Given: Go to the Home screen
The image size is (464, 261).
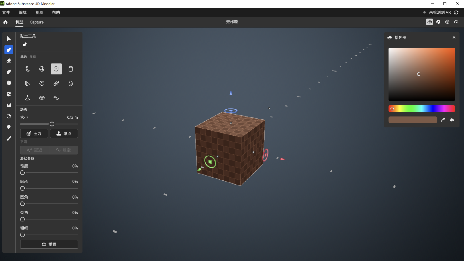Looking at the screenshot, I should (x=5, y=22).
